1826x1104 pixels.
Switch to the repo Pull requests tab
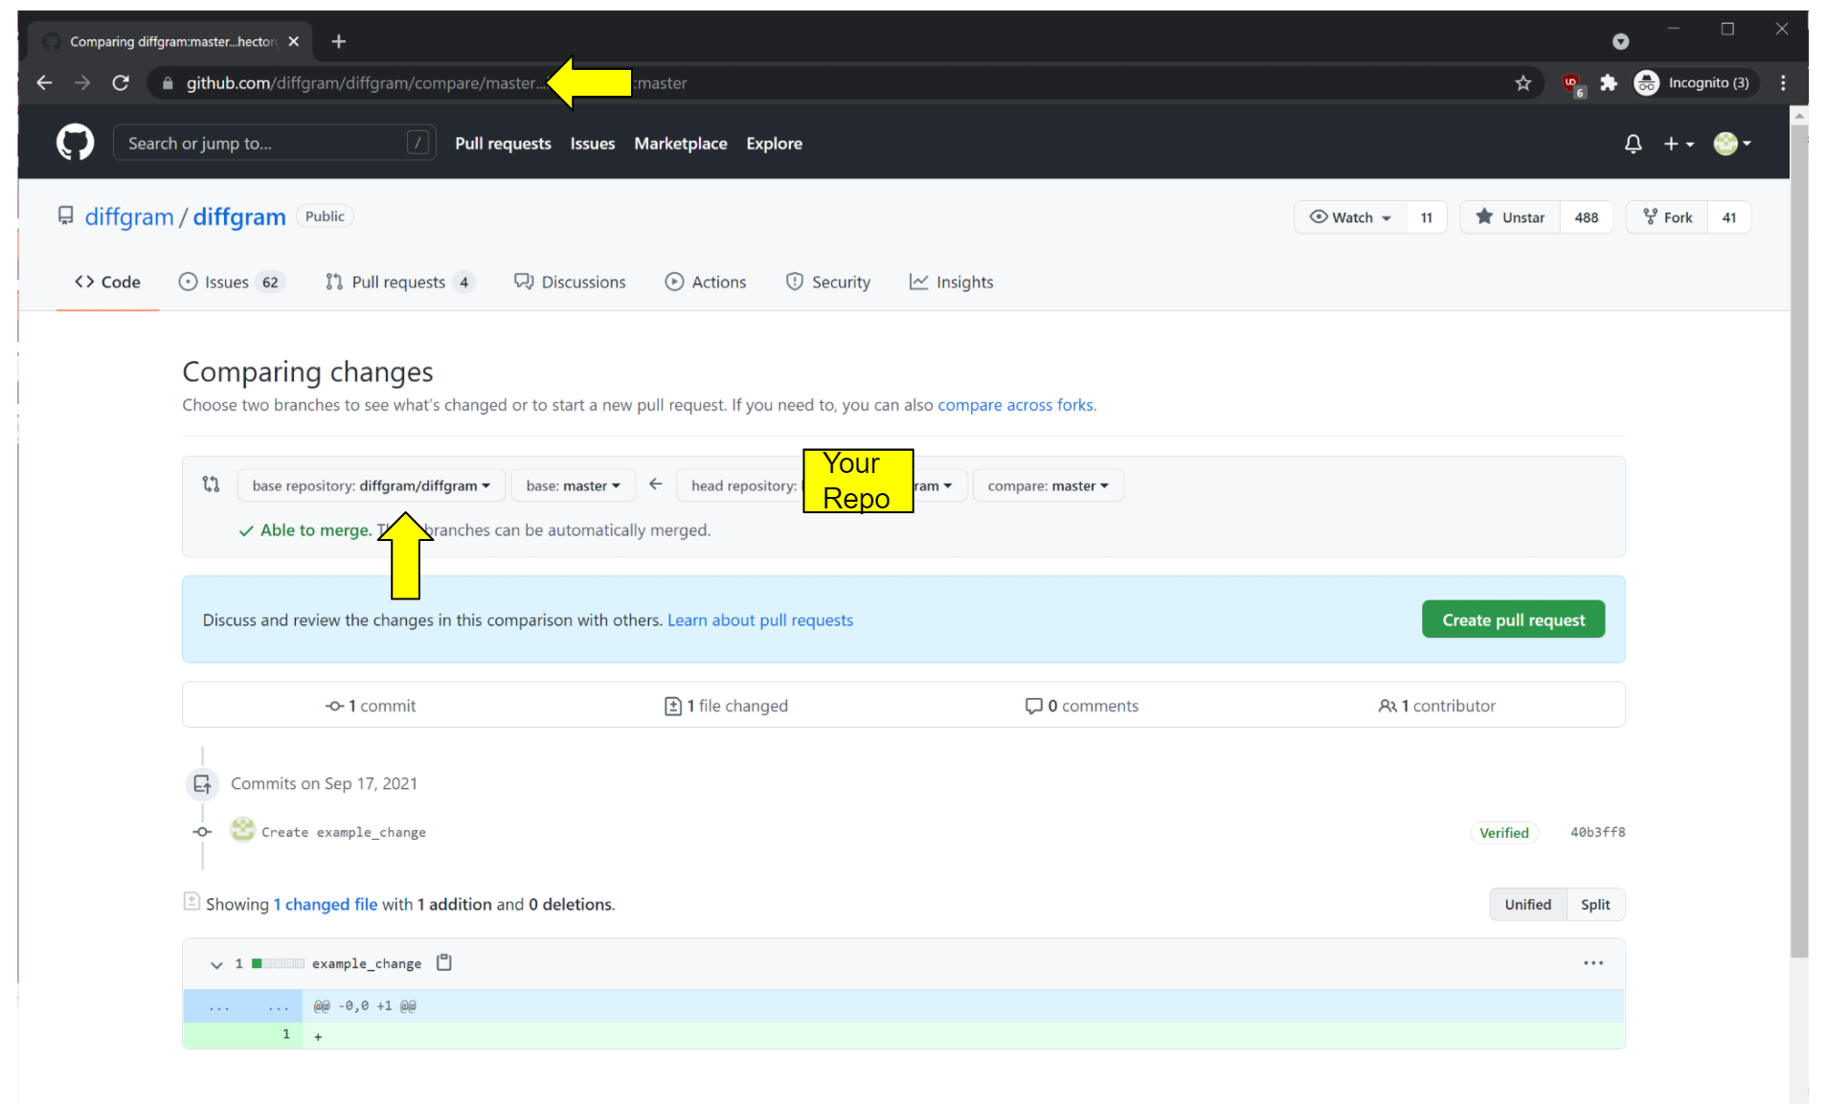[x=399, y=282]
